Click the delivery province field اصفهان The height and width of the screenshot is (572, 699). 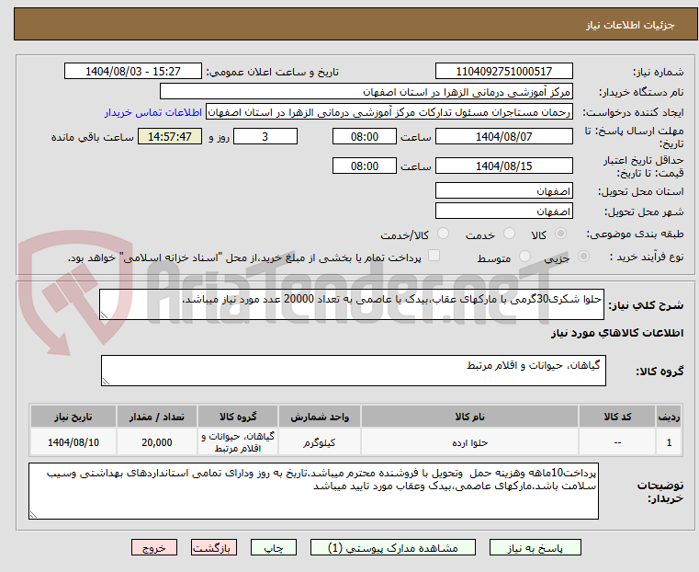(x=503, y=191)
